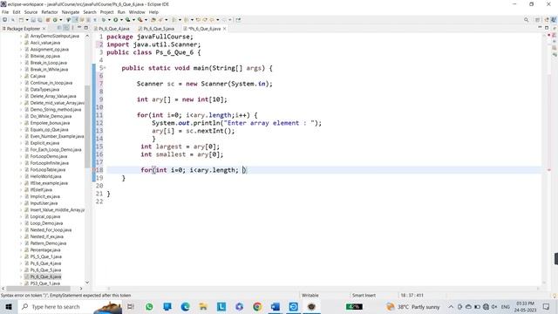Click the Package Explorer vertical scrollbar
Viewport: 558px width, 314px height.
point(87,126)
